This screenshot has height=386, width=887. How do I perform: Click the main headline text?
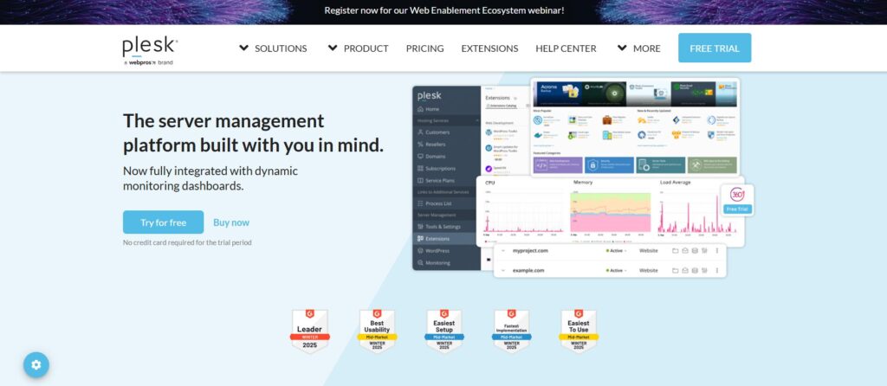pos(254,132)
